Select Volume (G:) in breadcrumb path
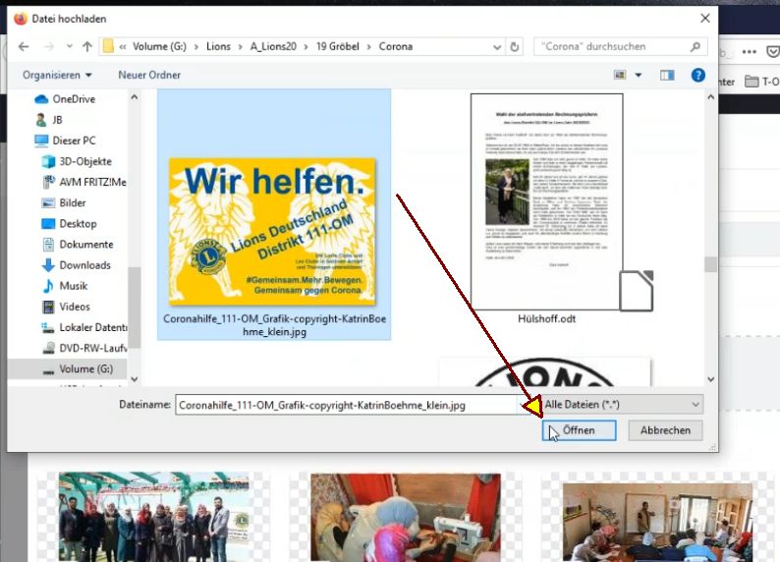This screenshot has height=562, width=780. (x=159, y=46)
